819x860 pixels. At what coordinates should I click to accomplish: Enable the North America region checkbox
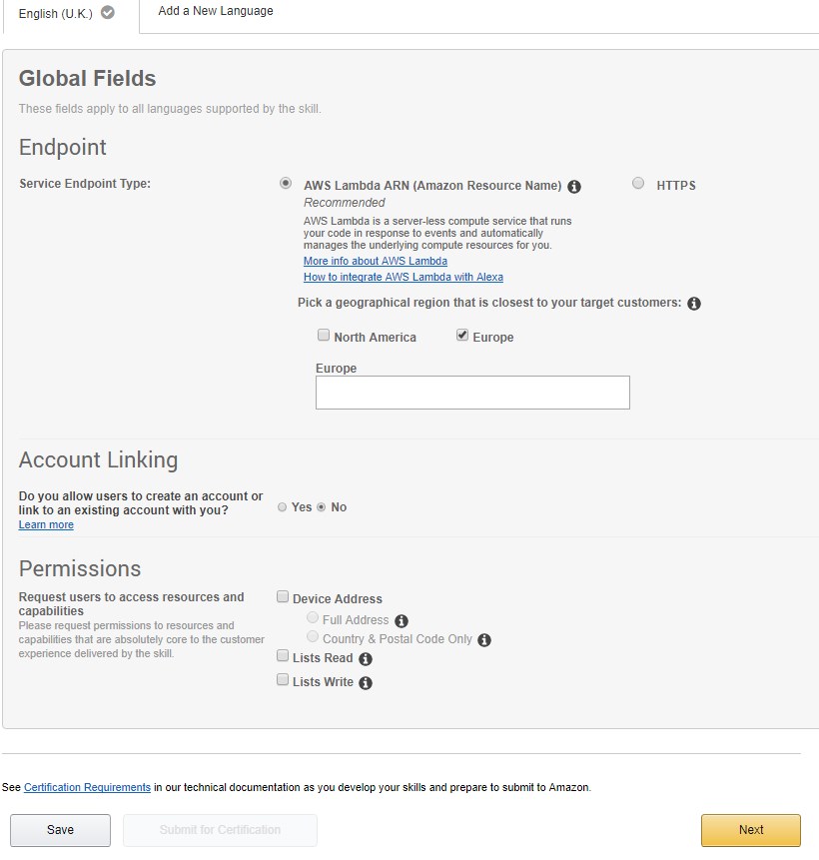(x=324, y=336)
